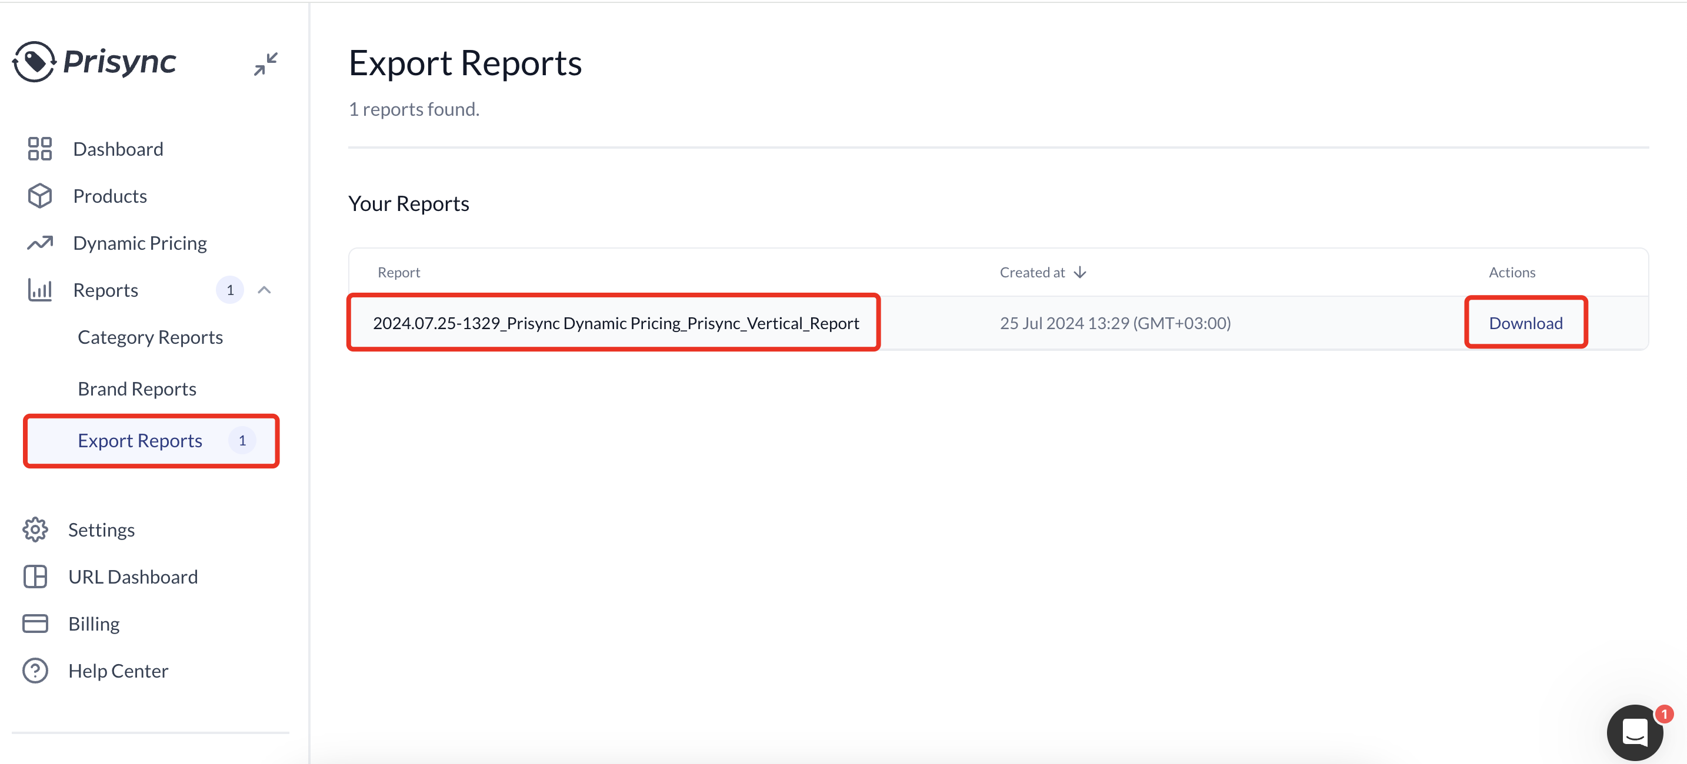Open Category Reports
This screenshot has height=764, width=1687.
pyautogui.click(x=151, y=337)
